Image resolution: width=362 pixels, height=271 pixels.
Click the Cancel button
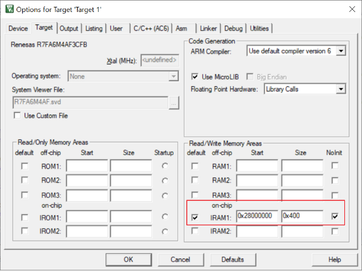click(180, 260)
